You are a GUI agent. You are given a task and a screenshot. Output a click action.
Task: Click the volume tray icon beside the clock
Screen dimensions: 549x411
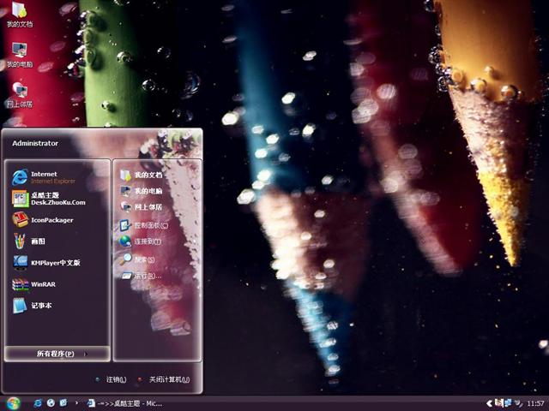[518, 403]
